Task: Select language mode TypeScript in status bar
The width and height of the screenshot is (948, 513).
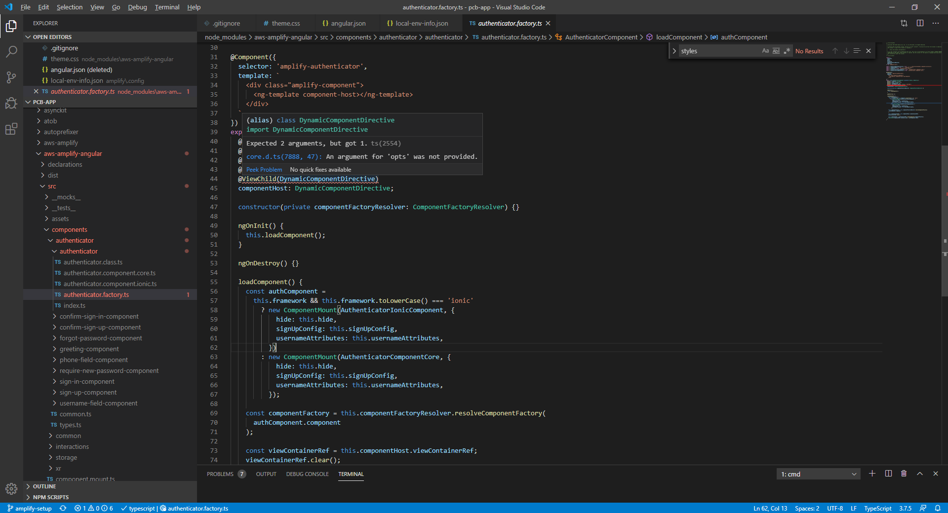Action: (x=877, y=508)
